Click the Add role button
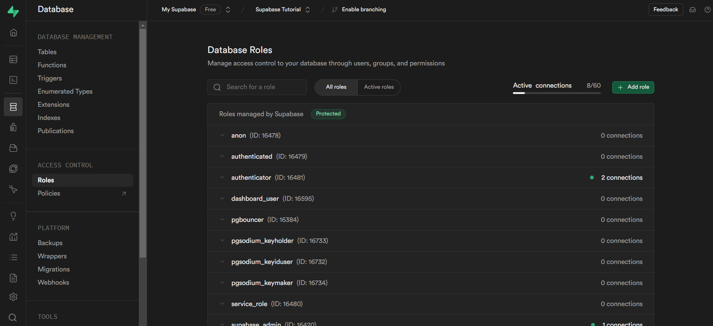The image size is (713, 326). click(x=633, y=87)
